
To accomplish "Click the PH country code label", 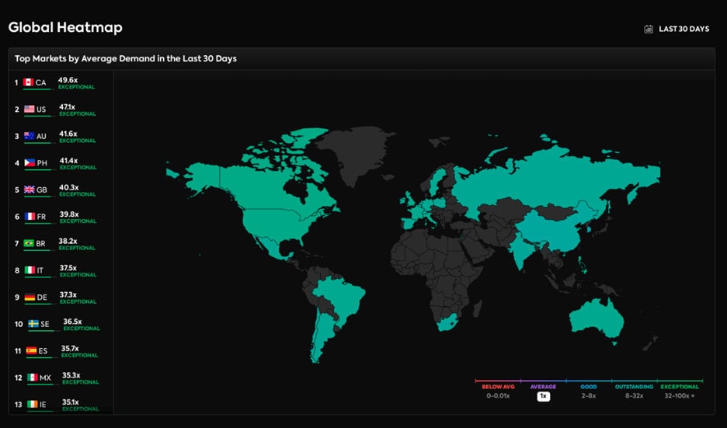I will pos(42,163).
